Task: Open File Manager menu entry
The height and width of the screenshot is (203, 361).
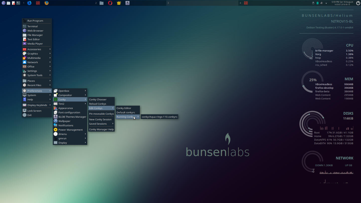Action: click(x=37, y=35)
